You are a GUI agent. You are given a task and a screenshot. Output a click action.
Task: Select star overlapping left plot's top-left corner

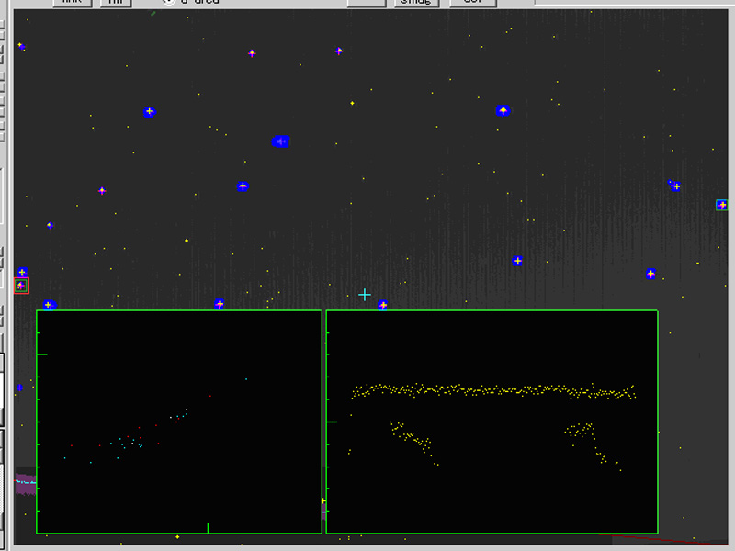48,305
